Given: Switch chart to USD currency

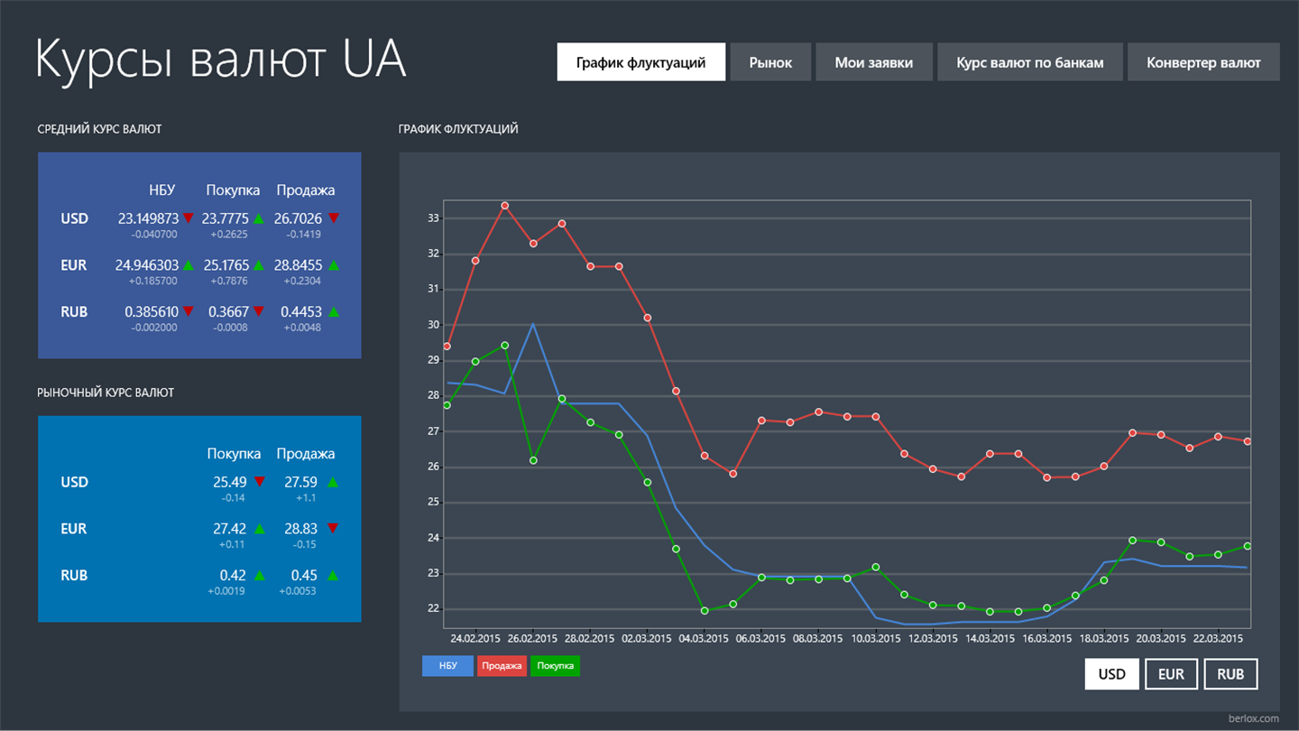Looking at the screenshot, I should [1111, 674].
